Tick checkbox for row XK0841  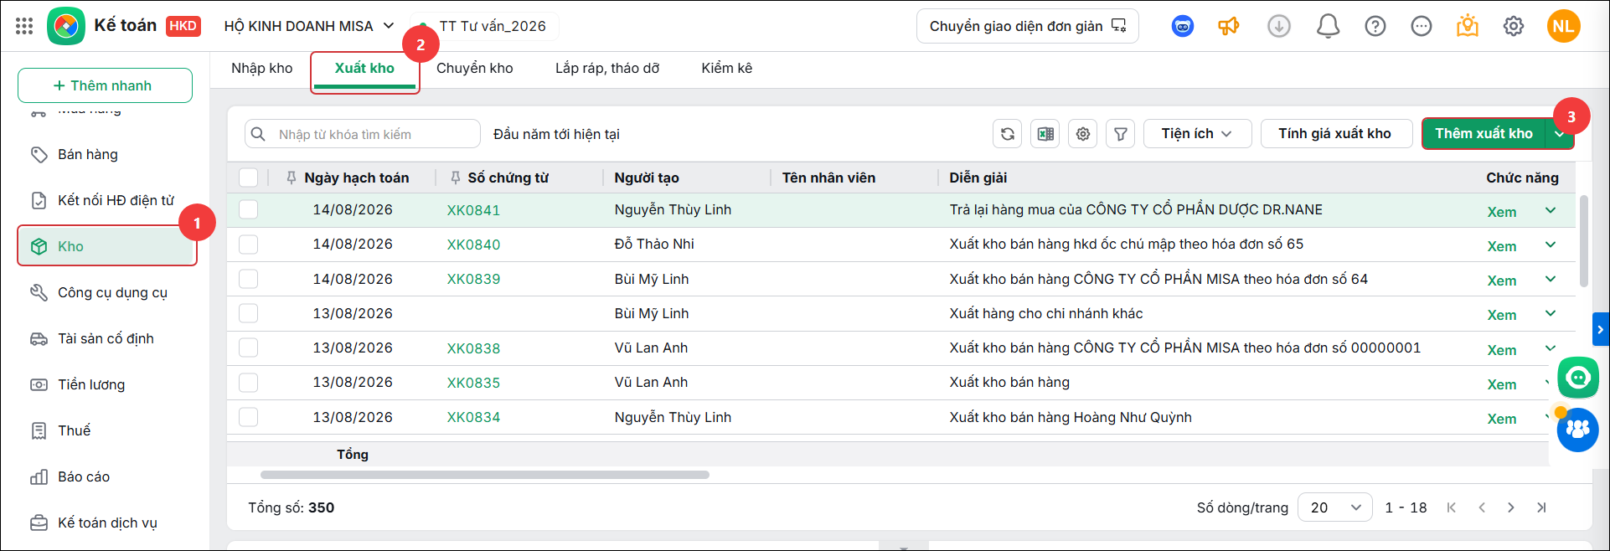(248, 209)
